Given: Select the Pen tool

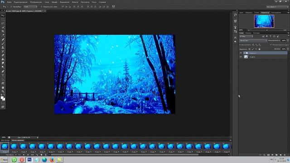Looking at the screenshot, I should (3, 72).
